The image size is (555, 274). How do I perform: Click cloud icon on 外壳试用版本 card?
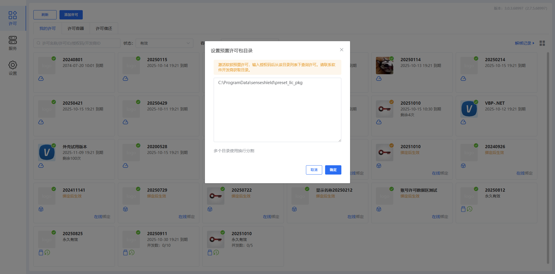click(x=41, y=166)
